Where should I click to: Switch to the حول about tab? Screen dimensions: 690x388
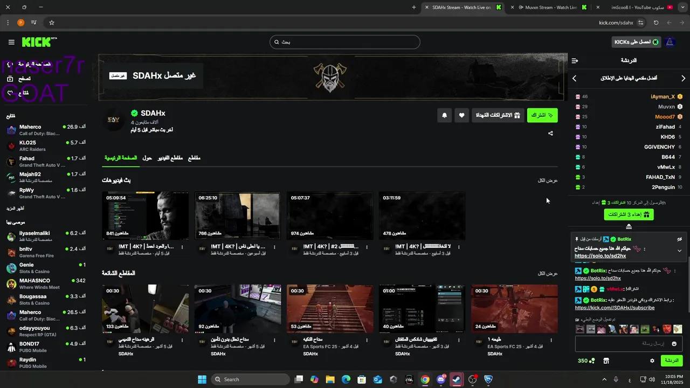coord(147,158)
